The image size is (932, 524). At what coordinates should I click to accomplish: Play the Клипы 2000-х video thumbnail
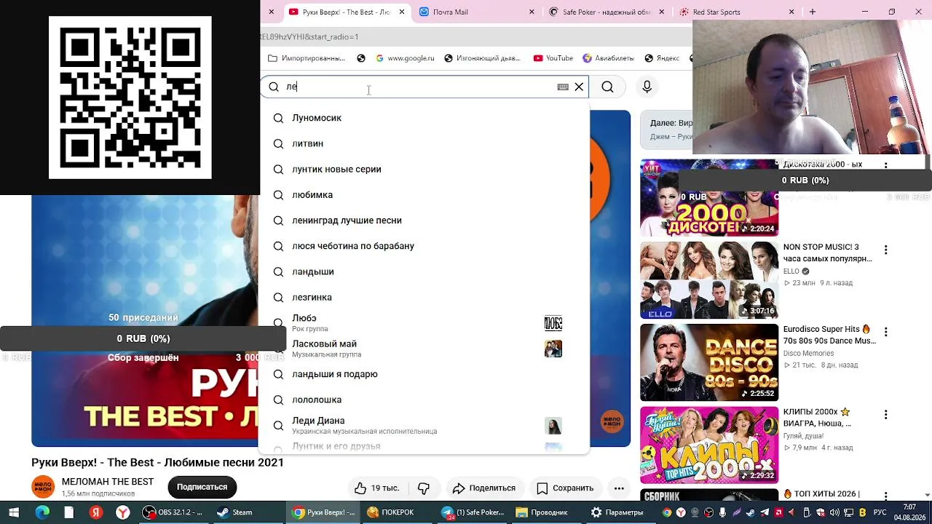pos(709,445)
